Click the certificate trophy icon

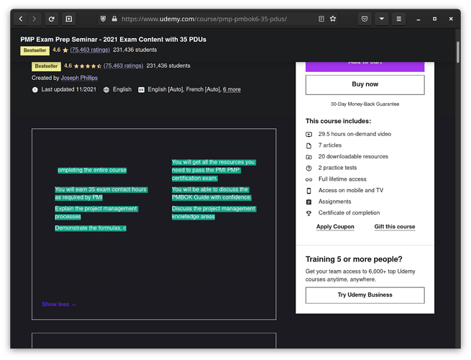coord(308,213)
